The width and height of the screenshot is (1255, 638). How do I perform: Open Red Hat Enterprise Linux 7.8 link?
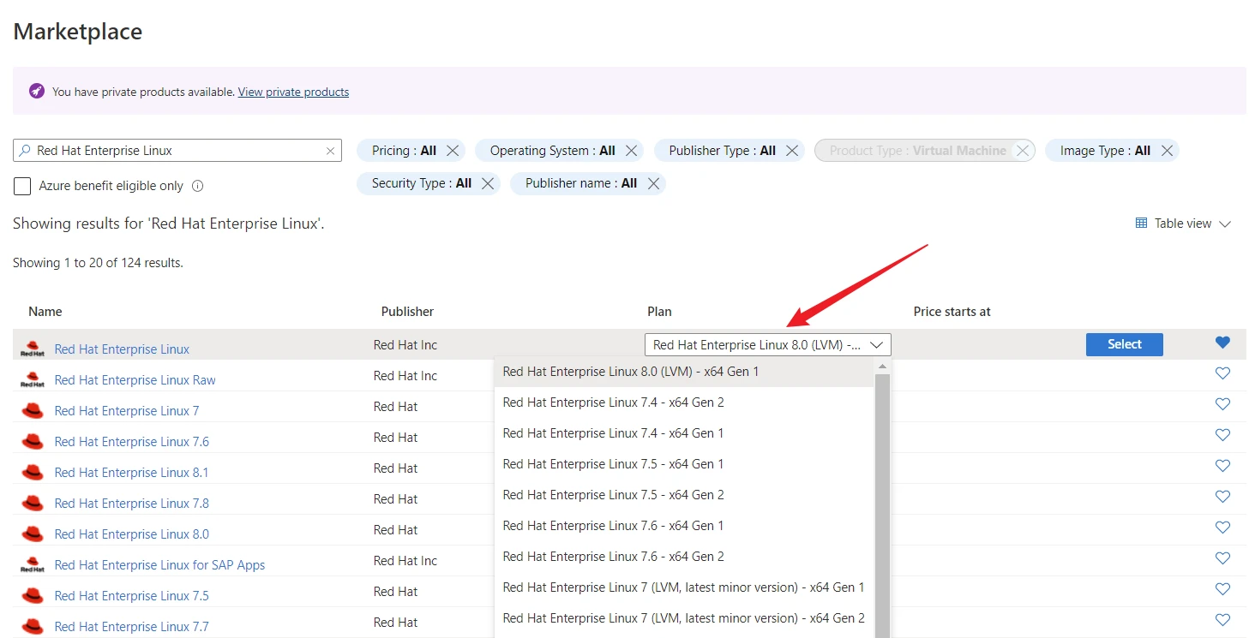click(132, 504)
